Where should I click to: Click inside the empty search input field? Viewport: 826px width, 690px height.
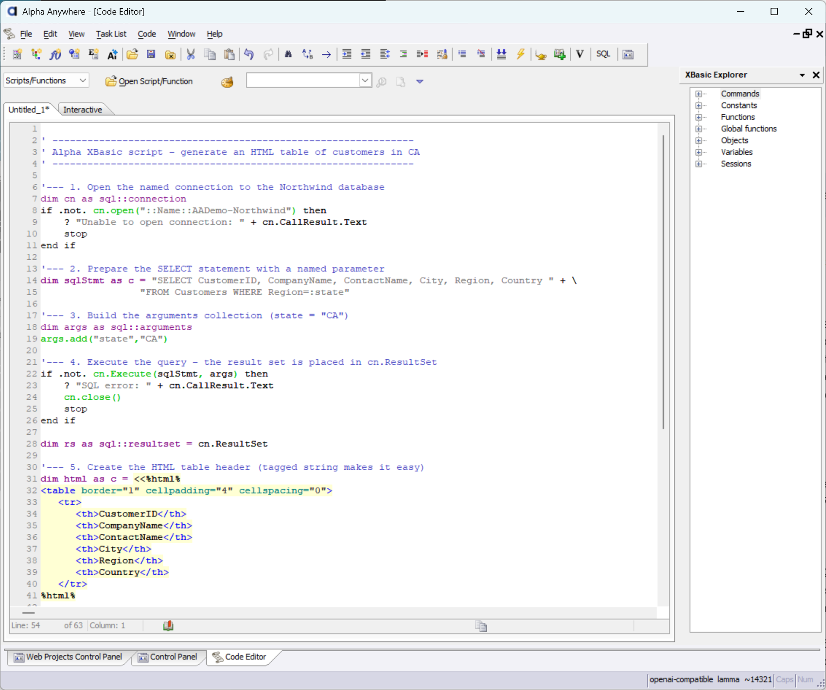303,80
